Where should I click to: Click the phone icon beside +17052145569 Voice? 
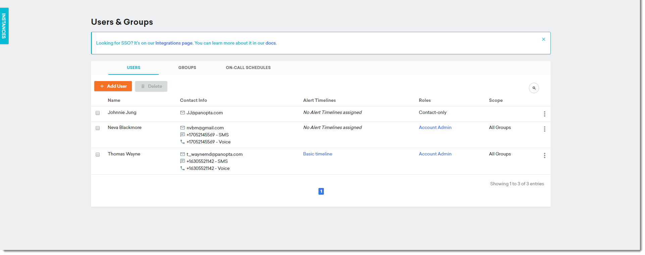pyautogui.click(x=183, y=142)
